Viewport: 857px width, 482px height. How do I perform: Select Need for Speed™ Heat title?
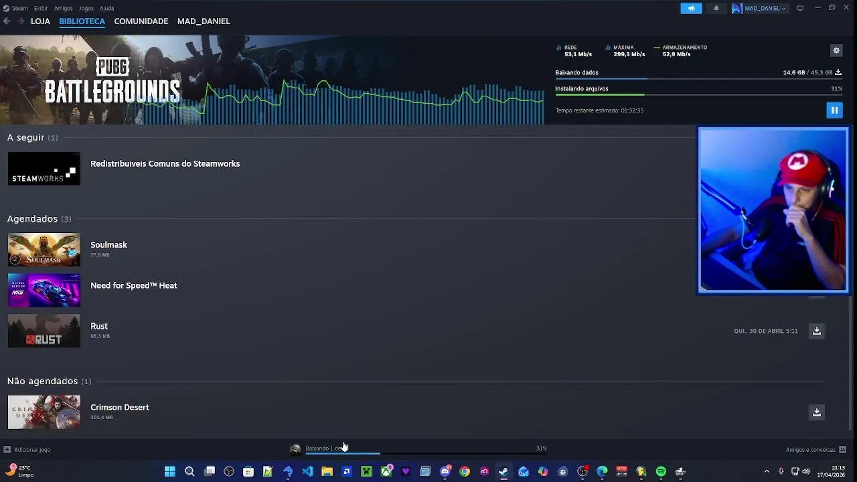point(134,285)
